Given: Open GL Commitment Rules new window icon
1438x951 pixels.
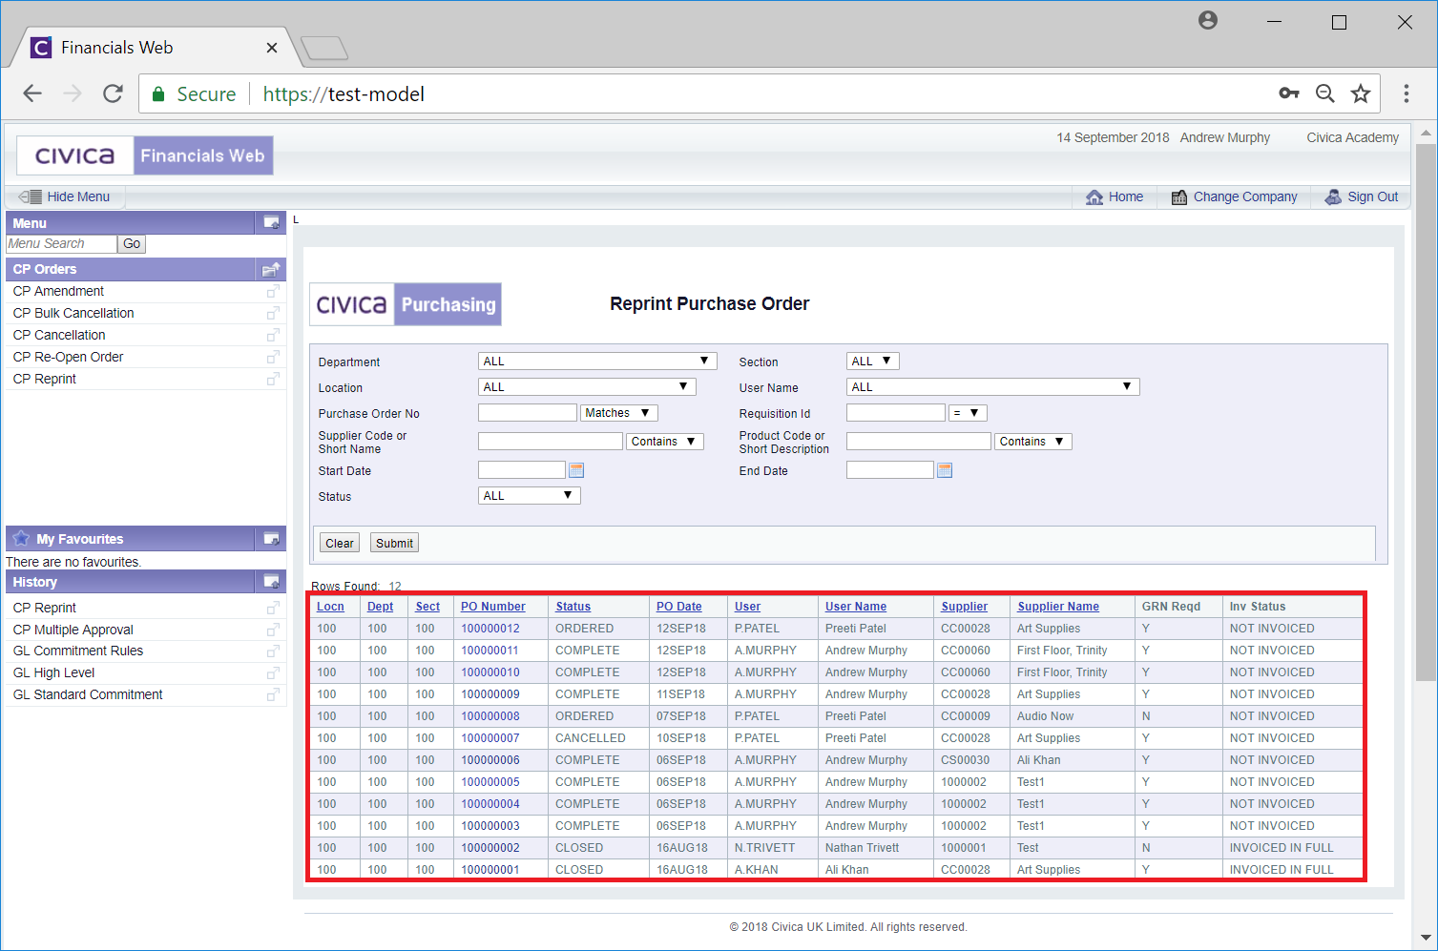Looking at the screenshot, I should pyautogui.click(x=273, y=651).
